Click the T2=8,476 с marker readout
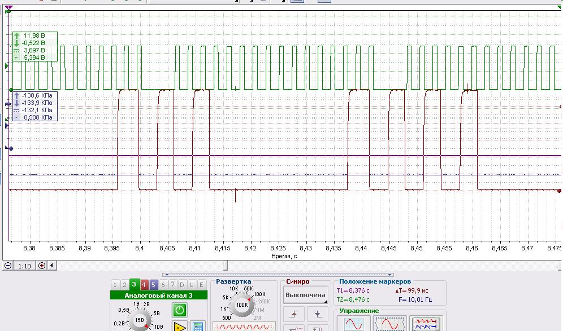563x331 pixels. click(x=353, y=299)
